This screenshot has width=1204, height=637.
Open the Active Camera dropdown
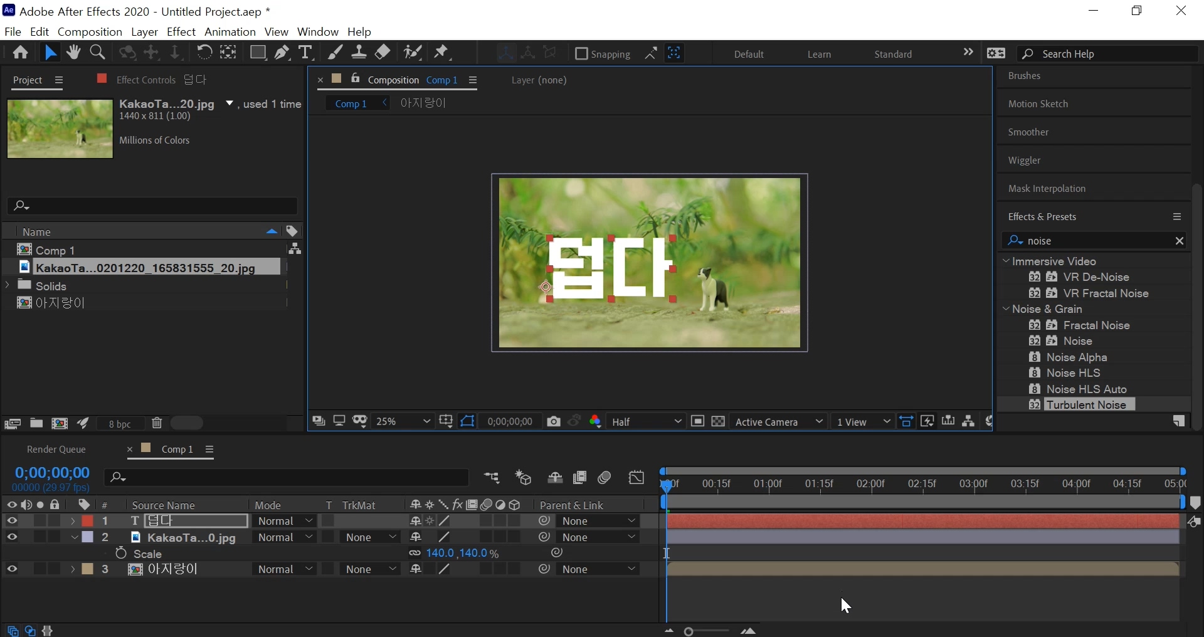point(778,422)
